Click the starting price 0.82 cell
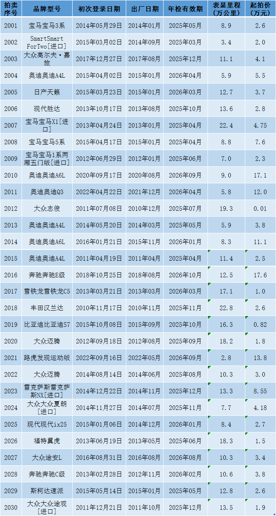The height and width of the screenshot is (516, 276). [x=260, y=324]
